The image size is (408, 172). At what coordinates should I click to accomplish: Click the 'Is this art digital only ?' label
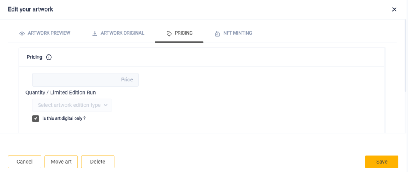point(64,118)
